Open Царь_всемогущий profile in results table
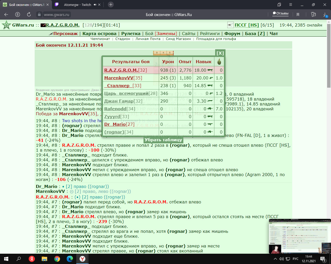This screenshot has height=264, width=331. coord(126,93)
